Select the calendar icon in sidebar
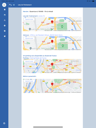 tap(5, 15)
